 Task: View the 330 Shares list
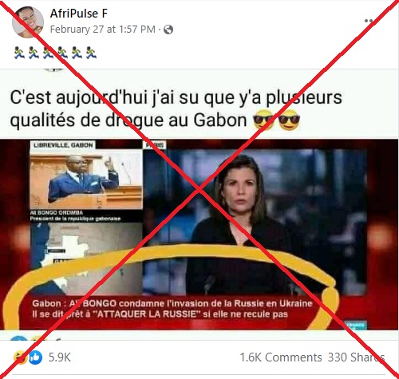coord(356,357)
